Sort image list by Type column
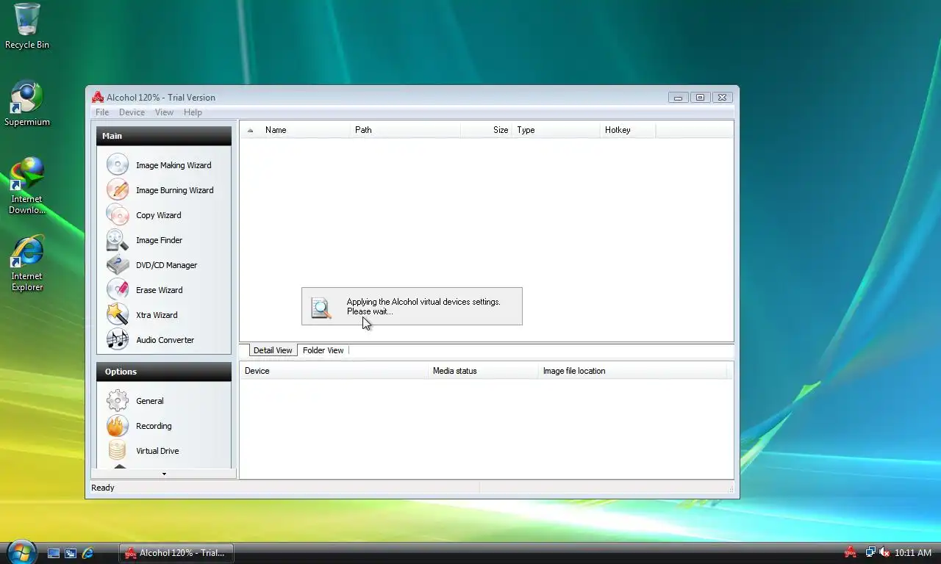 click(556, 130)
